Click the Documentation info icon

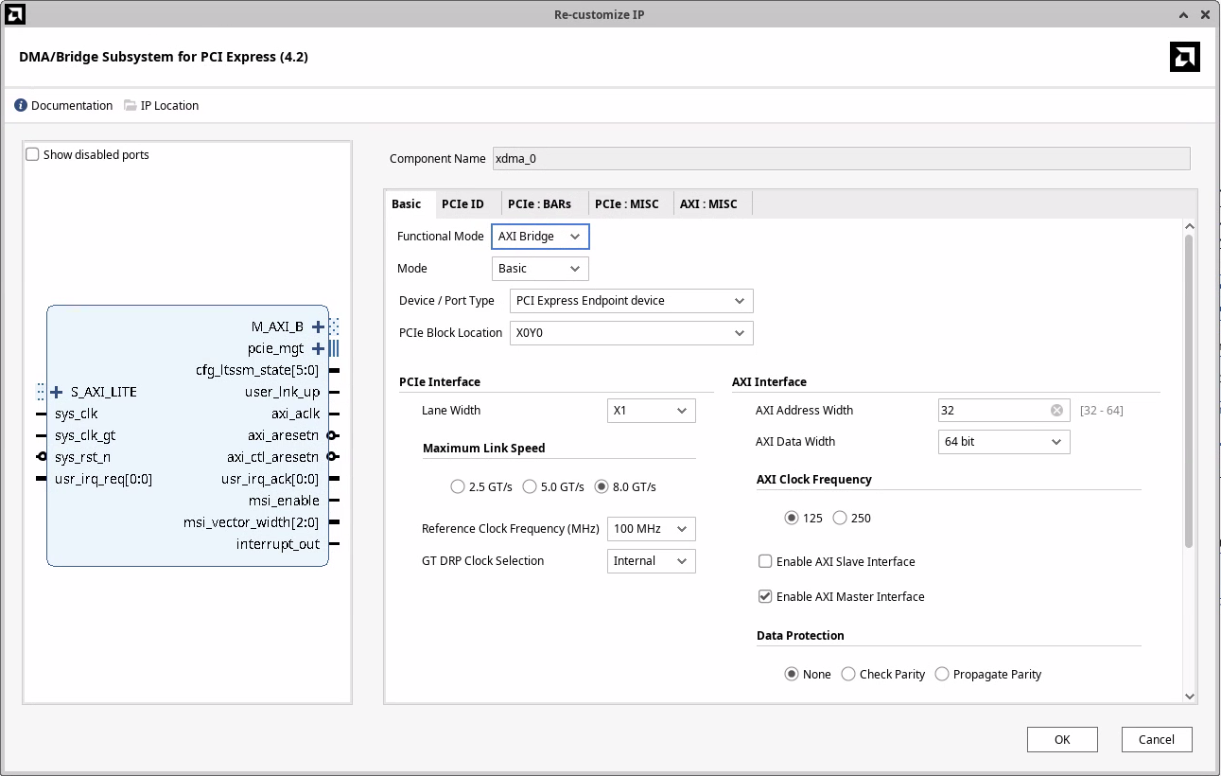tap(21, 105)
